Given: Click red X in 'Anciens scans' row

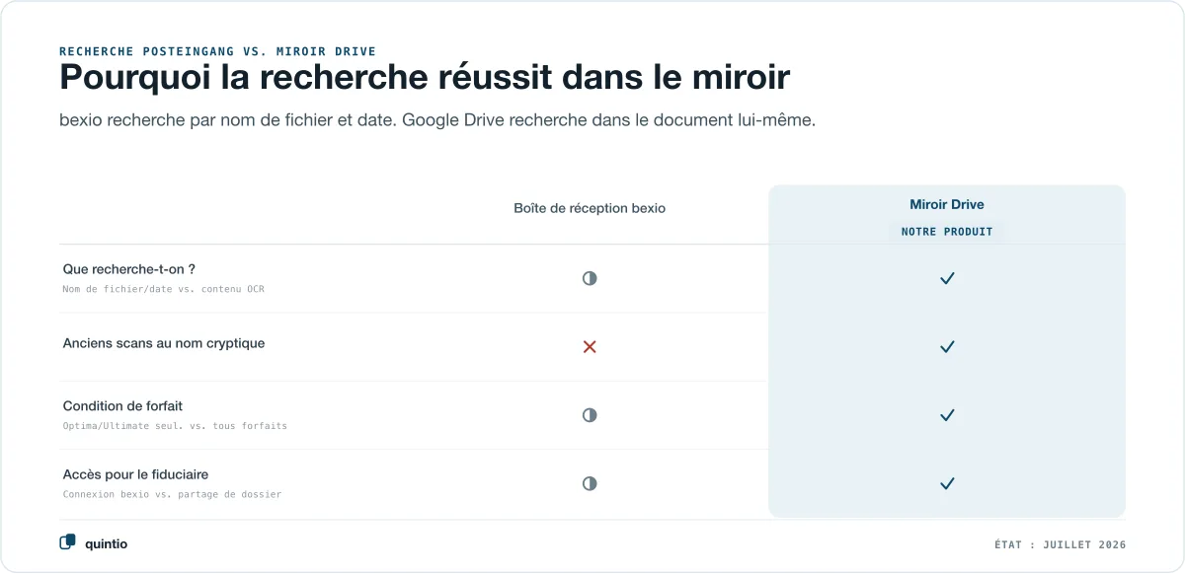Looking at the screenshot, I should (590, 347).
